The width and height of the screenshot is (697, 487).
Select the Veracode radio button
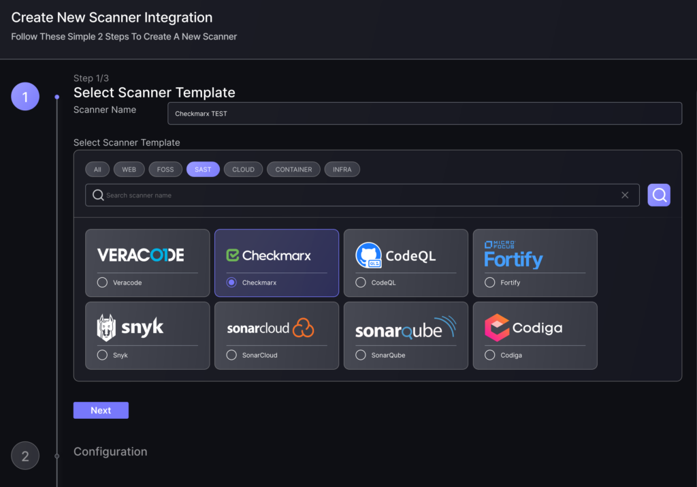coord(102,283)
